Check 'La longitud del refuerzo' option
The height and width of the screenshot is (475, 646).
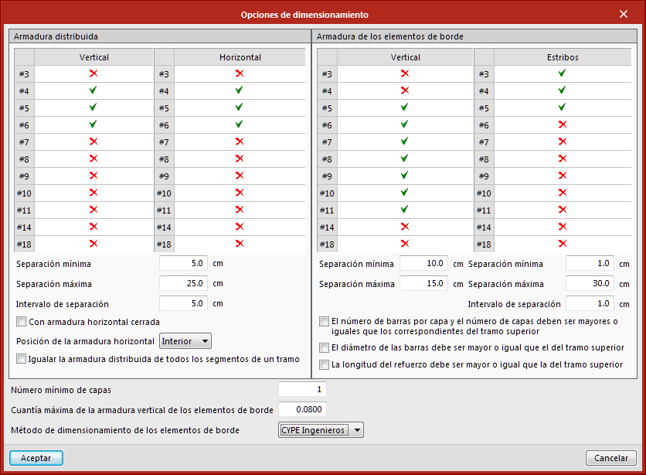pyautogui.click(x=324, y=364)
